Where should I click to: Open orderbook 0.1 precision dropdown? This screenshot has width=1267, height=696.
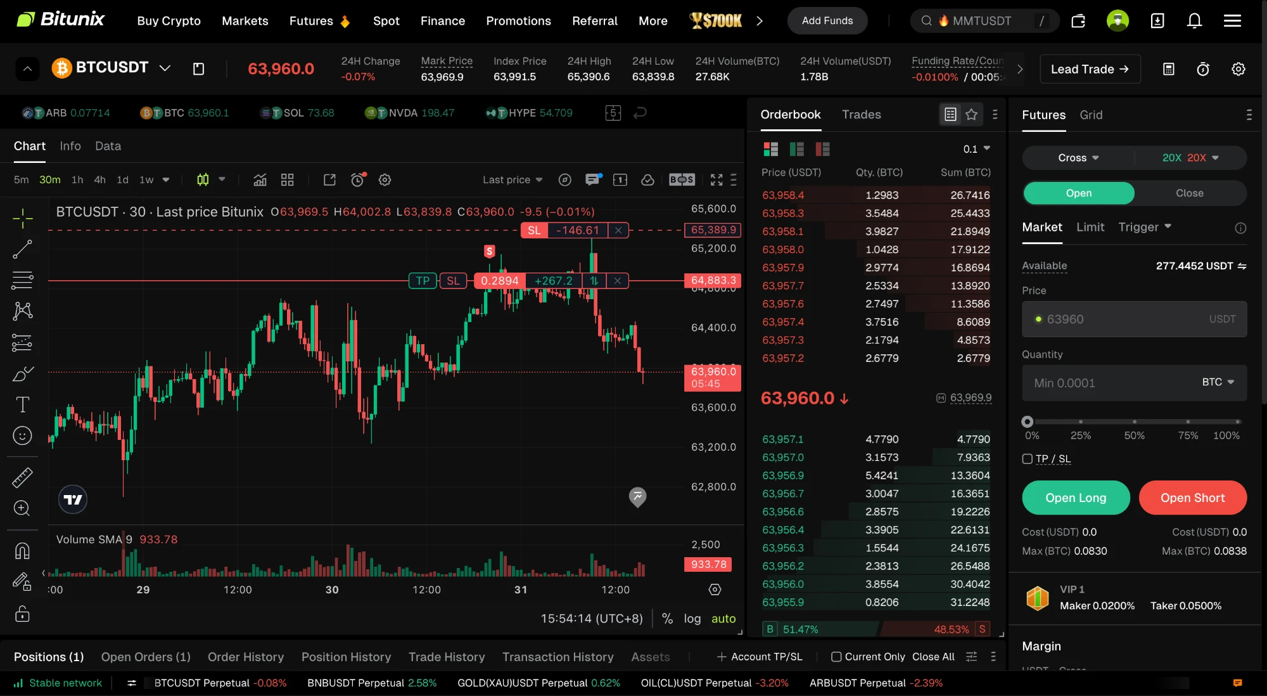coord(976,149)
